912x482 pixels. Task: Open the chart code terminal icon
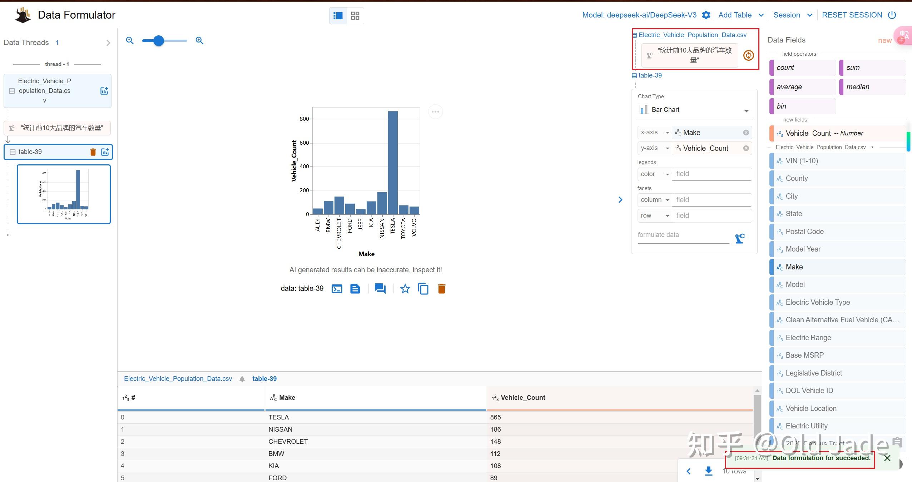point(337,289)
